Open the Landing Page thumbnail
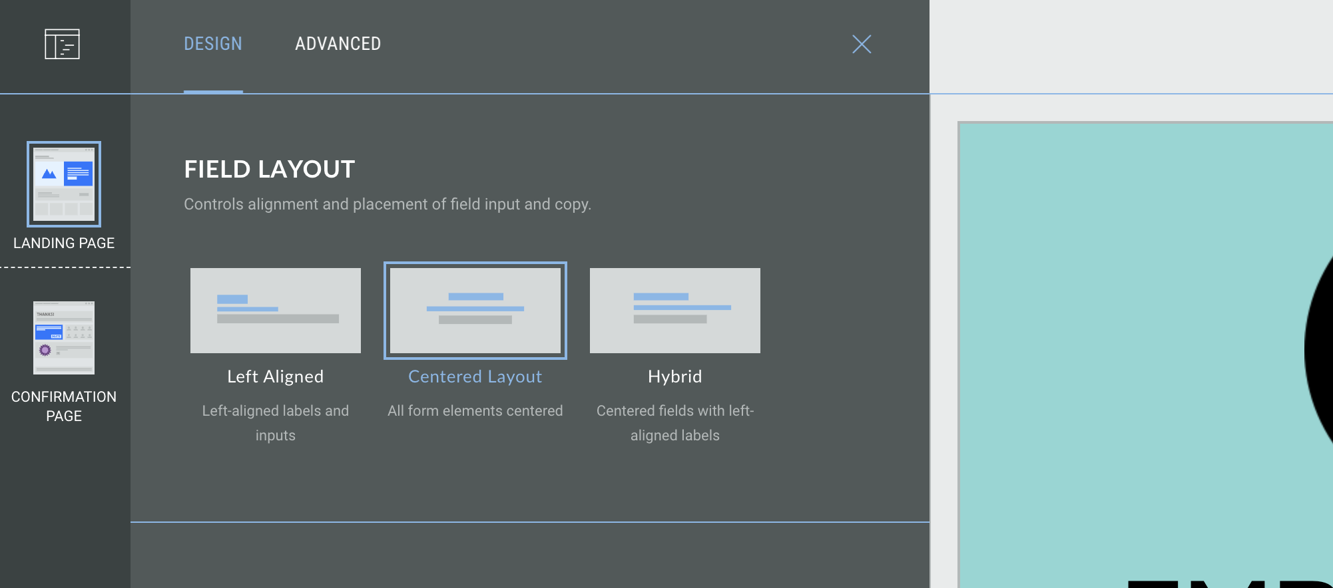 pos(64,184)
